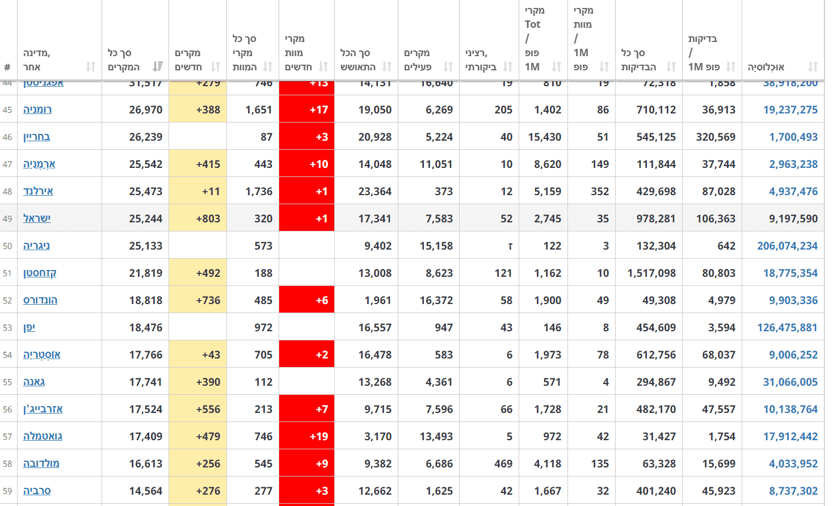Select the cases per million value 15,430
Image resolution: width=833 pixels, height=506 pixels.
coord(545,137)
